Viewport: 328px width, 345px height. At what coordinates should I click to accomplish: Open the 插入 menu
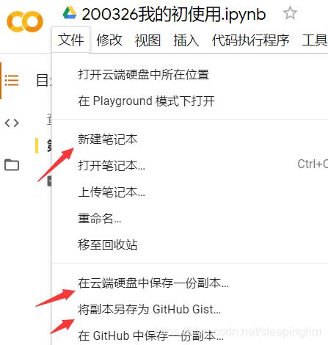[186, 40]
